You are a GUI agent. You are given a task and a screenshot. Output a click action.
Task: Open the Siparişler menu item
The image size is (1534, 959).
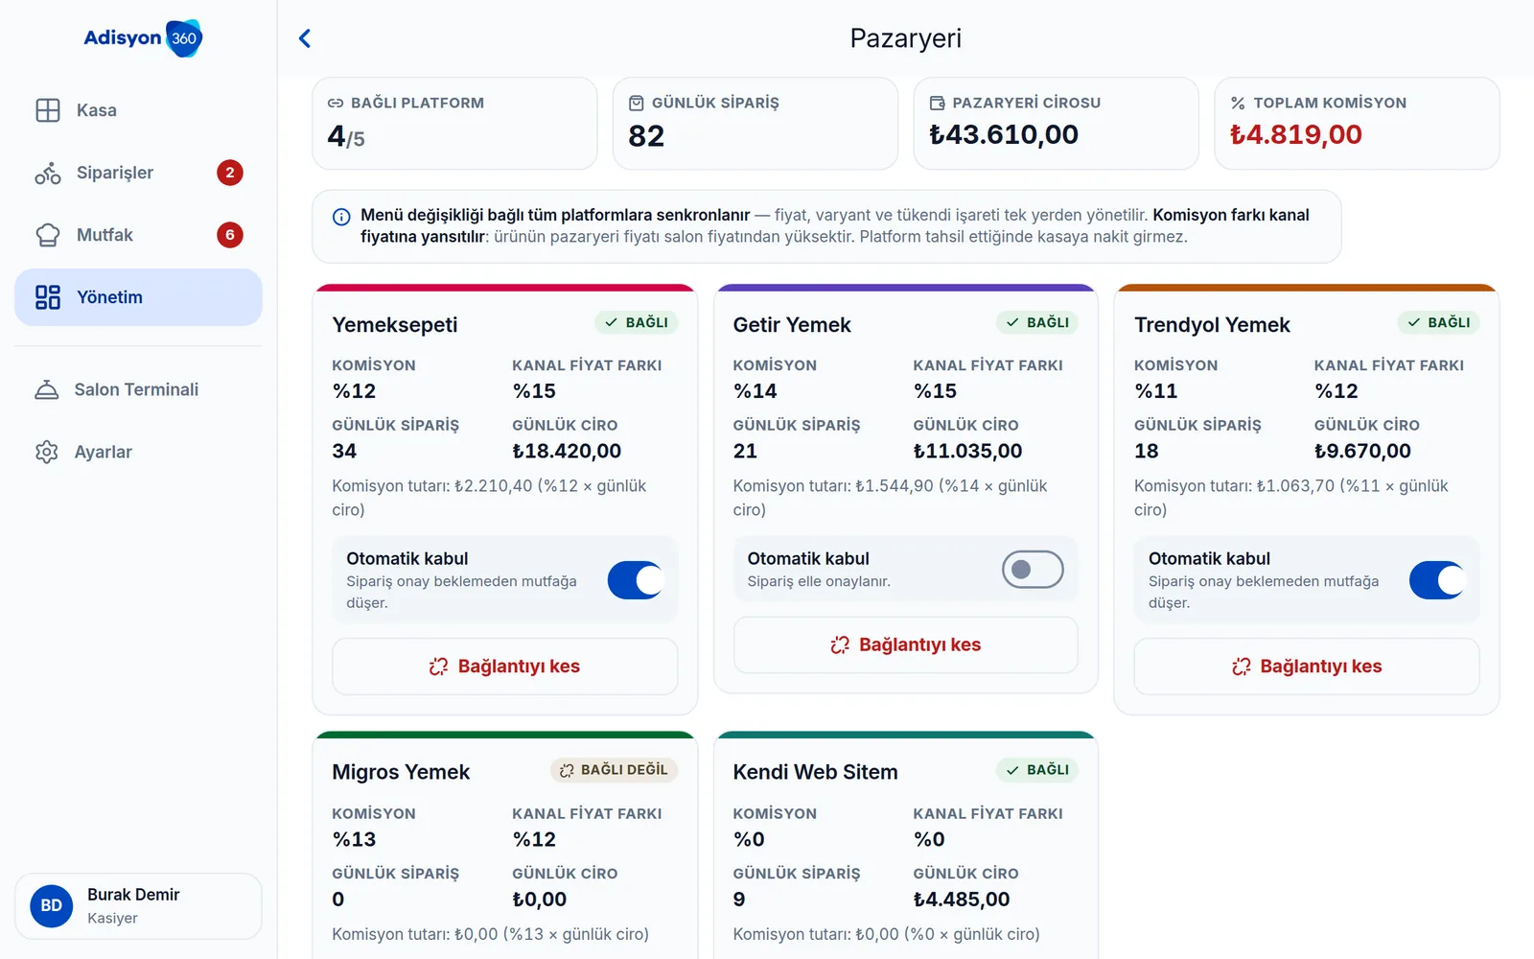click(138, 173)
